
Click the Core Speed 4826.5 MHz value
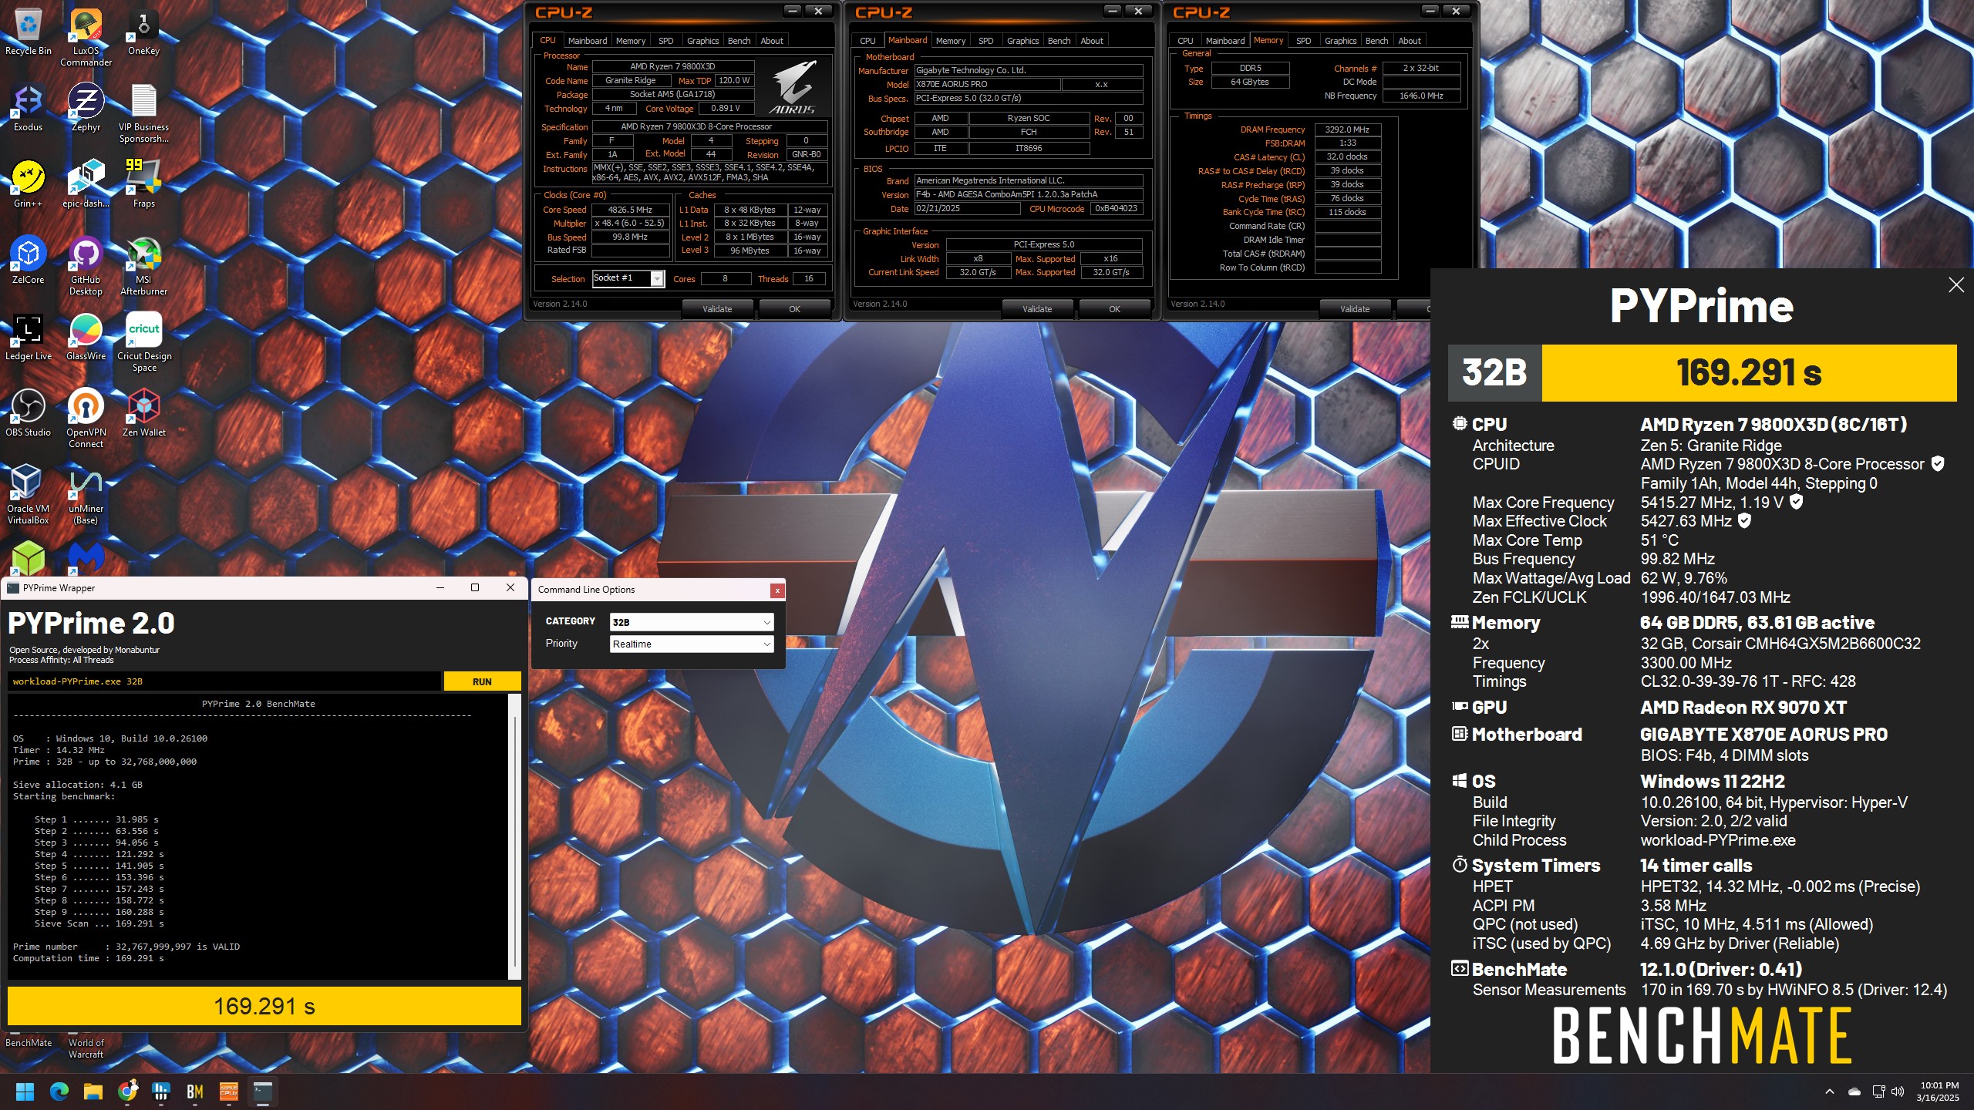click(x=630, y=210)
